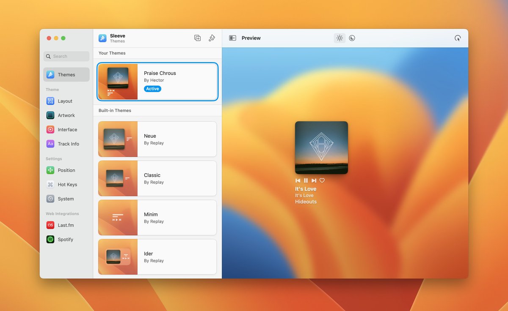Viewport: 508px width, 311px height.
Task: Select the Neue built-in theme
Action: [x=157, y=139]
